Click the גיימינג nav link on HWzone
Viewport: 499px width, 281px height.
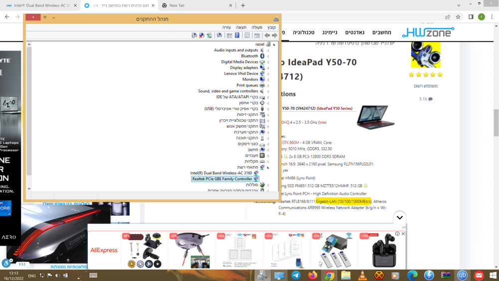330,32
